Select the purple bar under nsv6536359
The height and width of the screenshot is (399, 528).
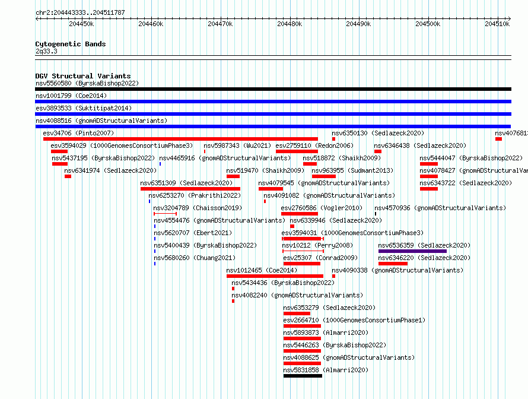[412, 251]
